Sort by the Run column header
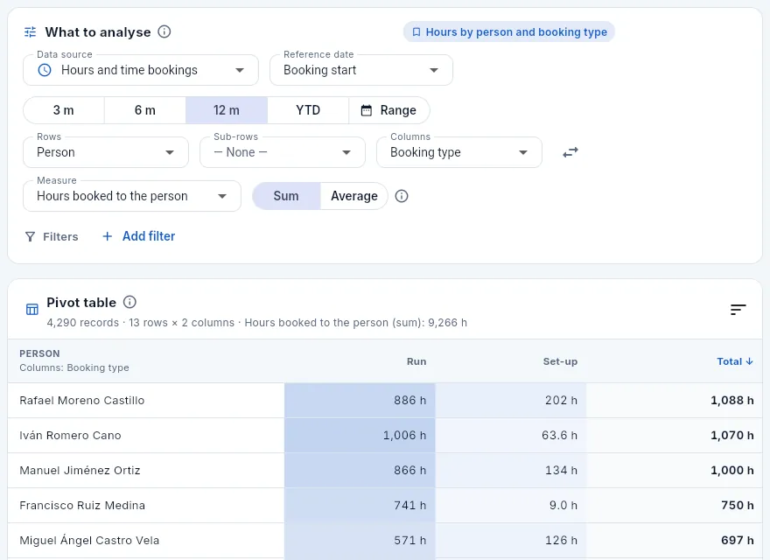Screen dimensions: 770x560 point(416,361)
